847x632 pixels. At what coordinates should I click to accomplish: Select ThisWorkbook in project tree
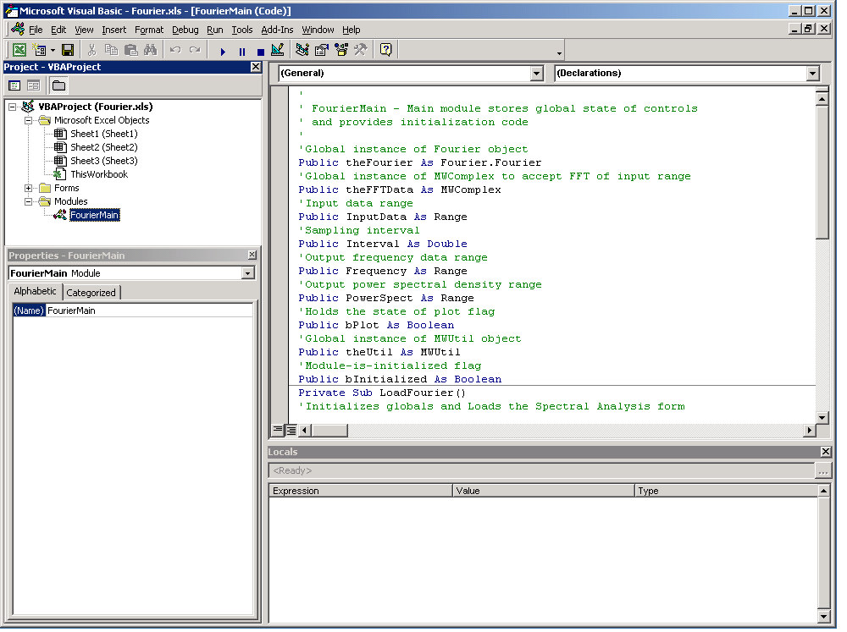coord(99,174)
